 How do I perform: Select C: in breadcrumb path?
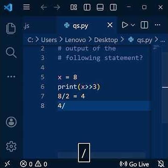click(x=30, y=40)
